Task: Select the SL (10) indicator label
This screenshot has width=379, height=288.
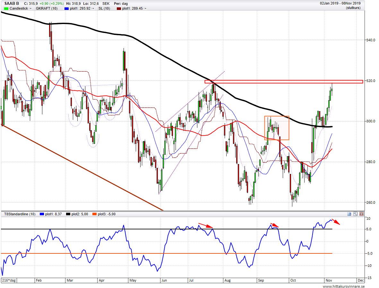Action: click(104, 8)
